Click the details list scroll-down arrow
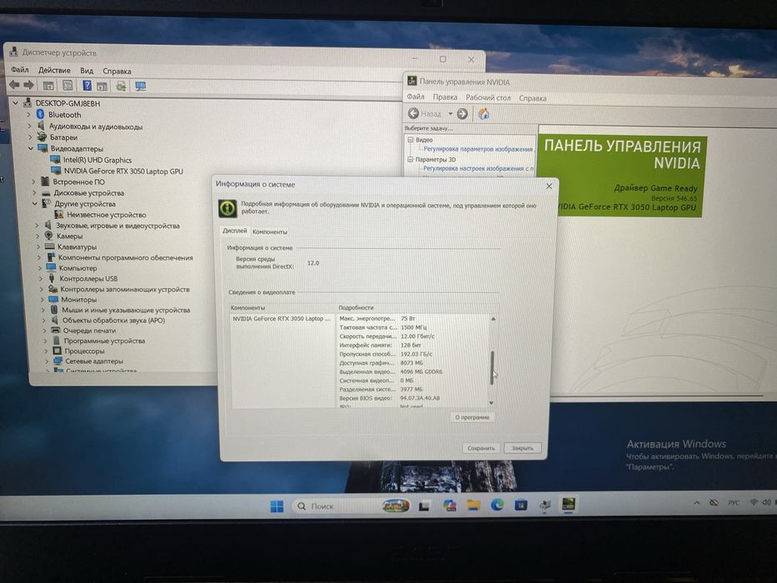777x583 pixels. tap(491, 402)
